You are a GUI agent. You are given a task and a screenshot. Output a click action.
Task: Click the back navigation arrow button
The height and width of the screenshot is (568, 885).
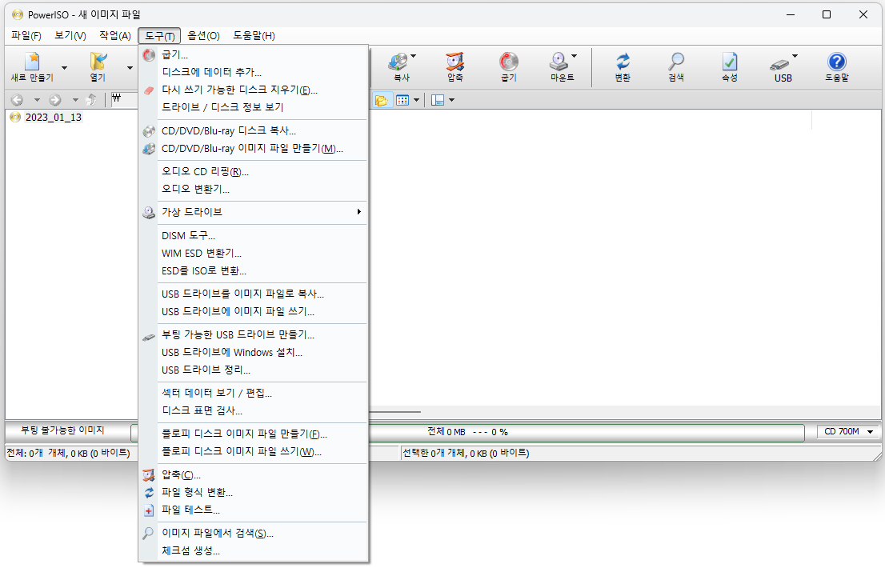pyautogui.click(x=16, y=99)
